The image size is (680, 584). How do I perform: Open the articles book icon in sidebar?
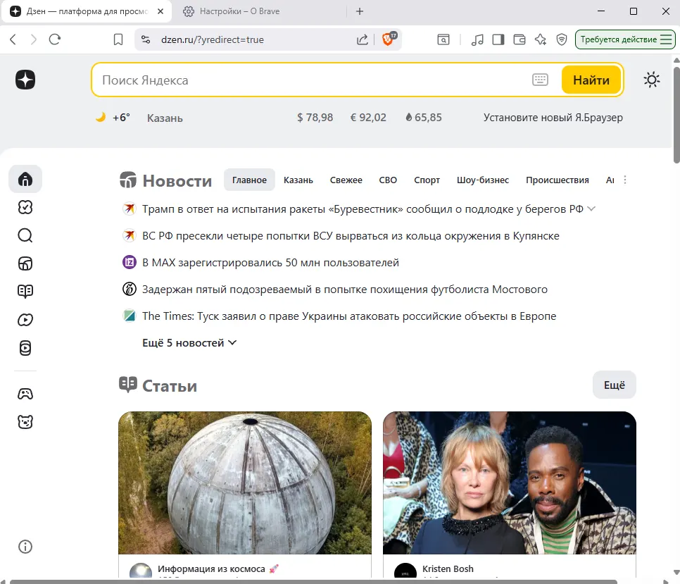click(25, 291)
